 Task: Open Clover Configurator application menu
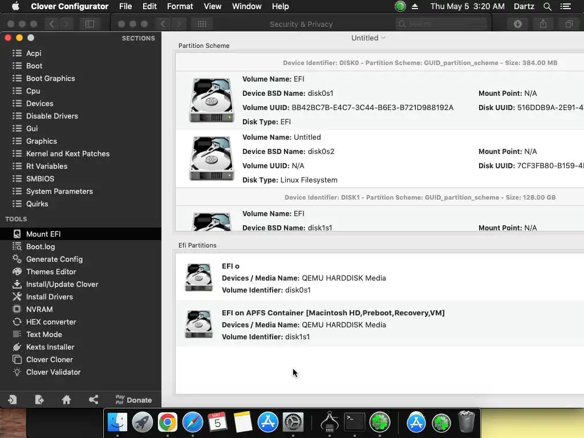pyautogui.click(x=70, y=6)
